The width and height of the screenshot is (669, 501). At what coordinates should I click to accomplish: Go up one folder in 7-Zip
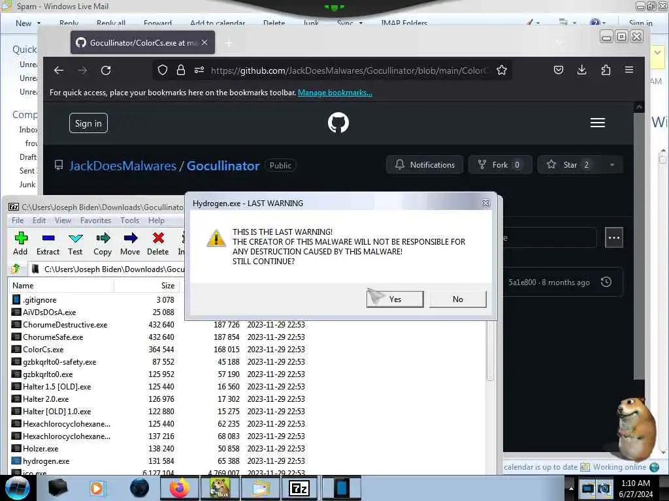click(x=16, y=269)
